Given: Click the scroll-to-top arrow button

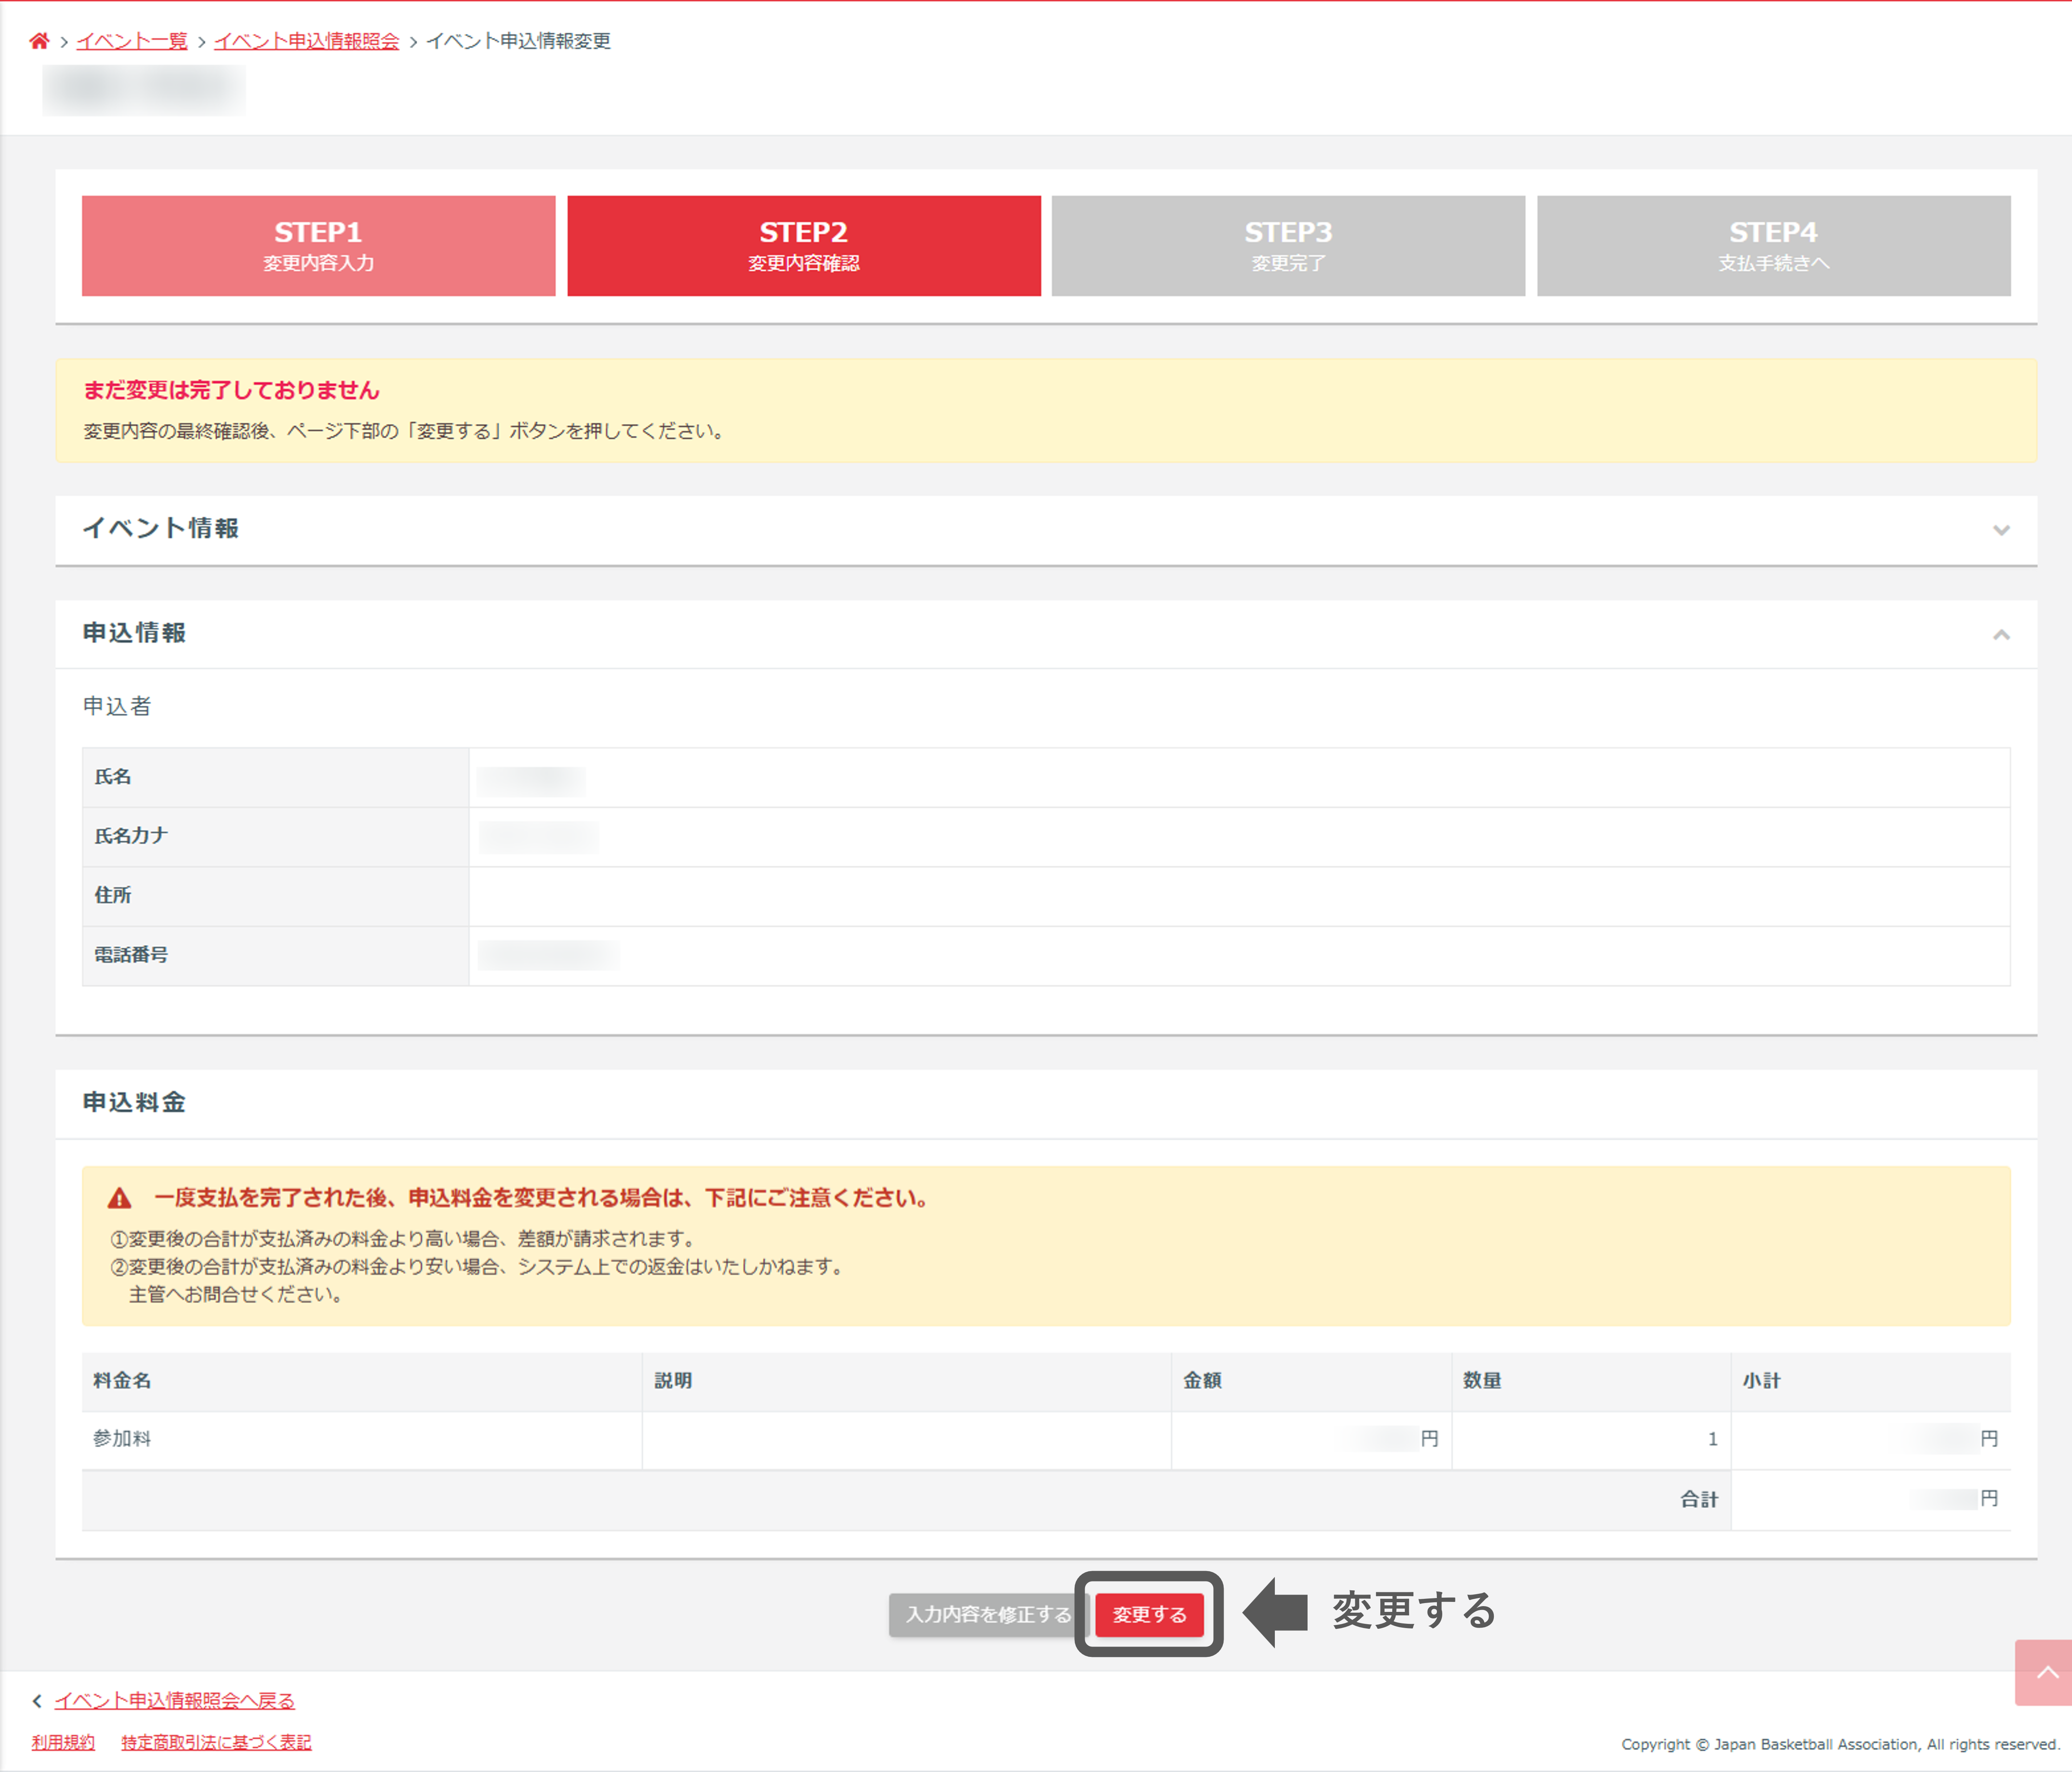Looking at the screenshot, I should coord(2045,1672).
